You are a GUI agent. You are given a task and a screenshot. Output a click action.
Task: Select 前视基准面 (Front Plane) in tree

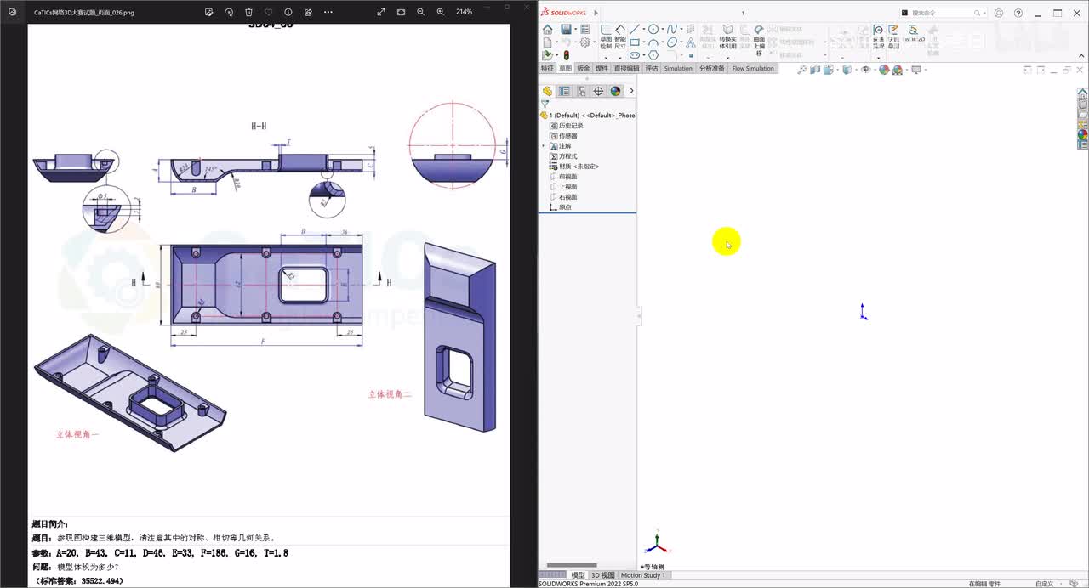568,177
